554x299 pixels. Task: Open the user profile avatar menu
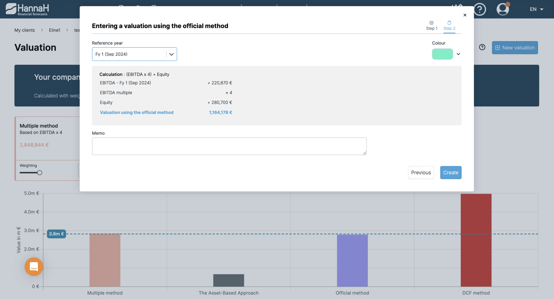click(503, 9)
